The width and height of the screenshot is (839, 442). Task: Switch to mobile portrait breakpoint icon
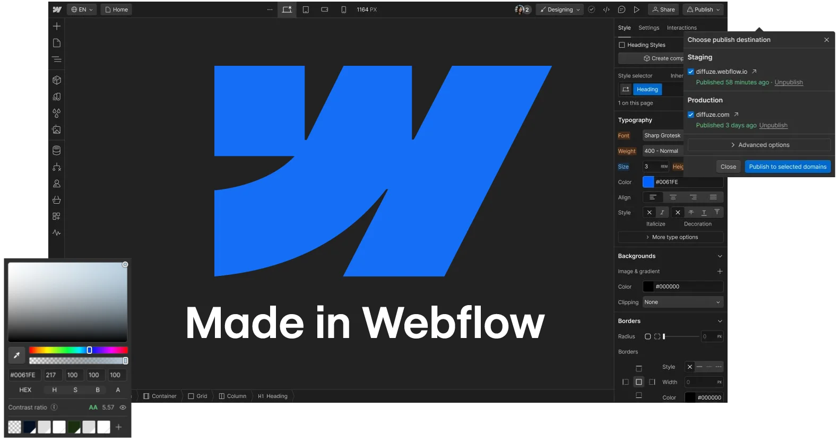[x=343, y=10]
